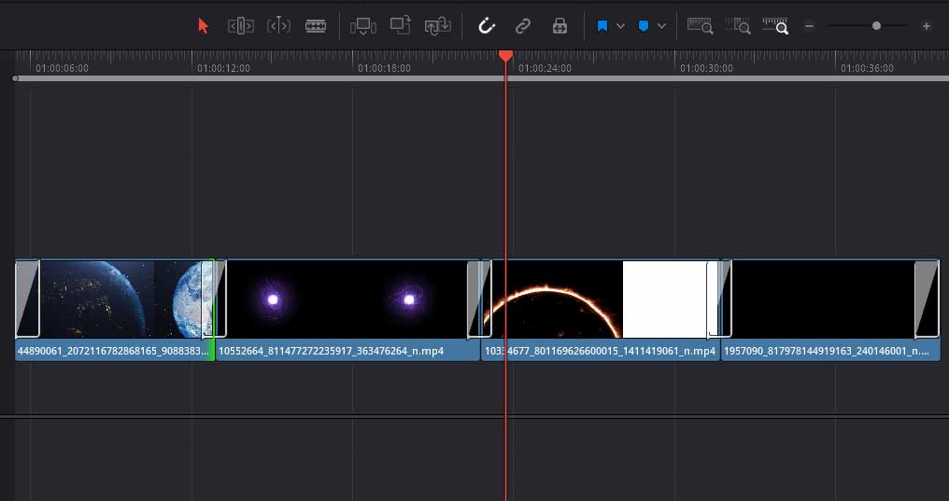Add a blue flag to the clip

[x=602, y=26]
